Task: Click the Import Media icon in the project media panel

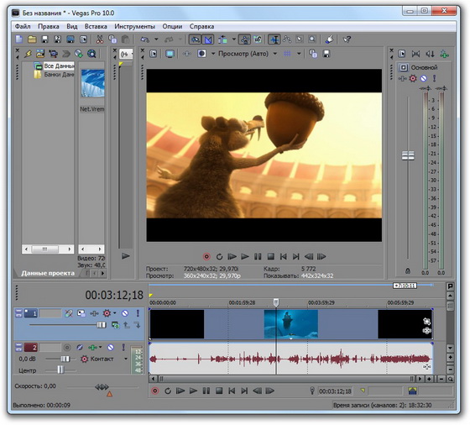Action: 40,54
